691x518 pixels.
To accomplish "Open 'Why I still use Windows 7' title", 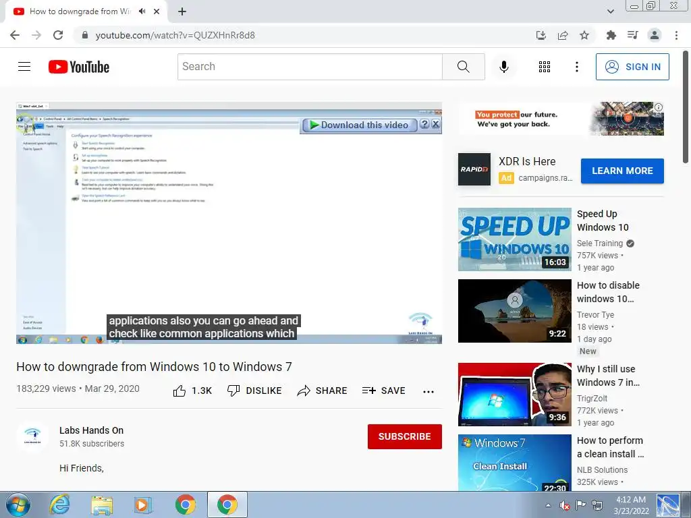I will tap(608, 376).
